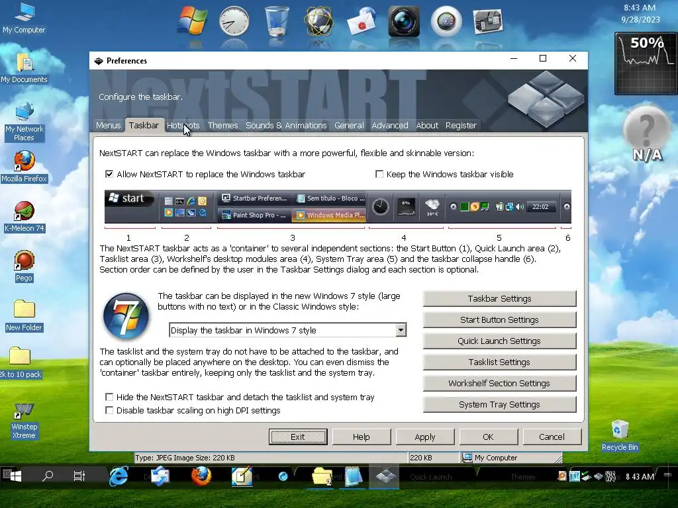Switch to the Themes tab

[222, 125]
